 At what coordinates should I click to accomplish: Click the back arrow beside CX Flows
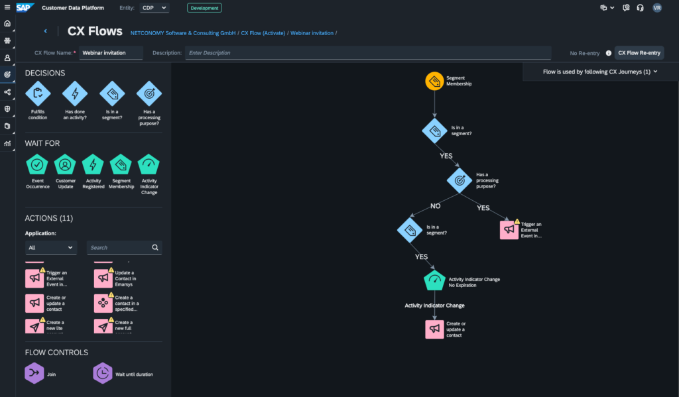(45, 30)
